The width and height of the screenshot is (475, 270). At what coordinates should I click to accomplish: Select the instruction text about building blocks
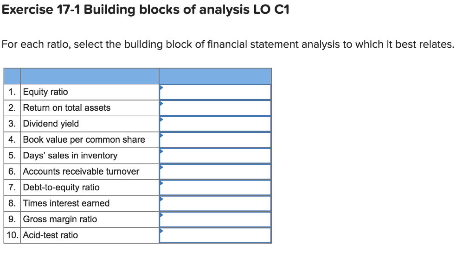coord(227,44)
